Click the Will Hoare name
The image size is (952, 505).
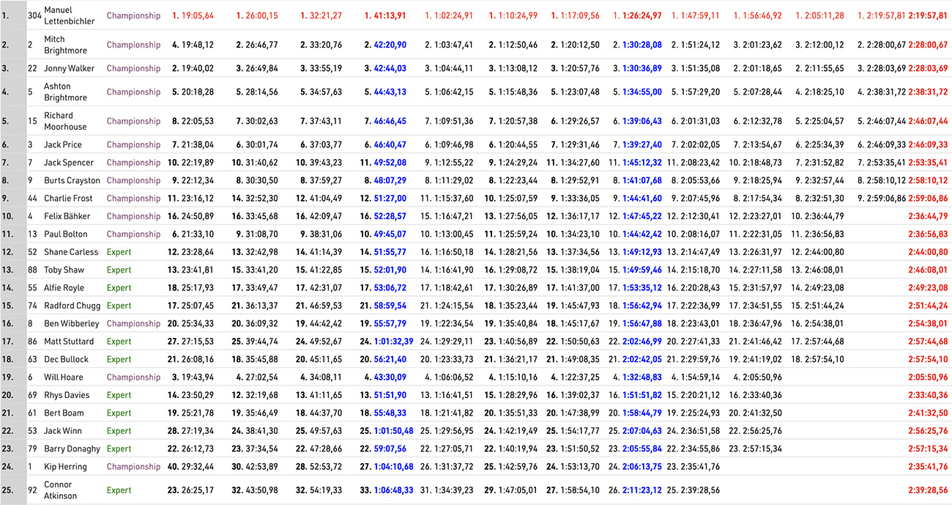click(65, 377)
